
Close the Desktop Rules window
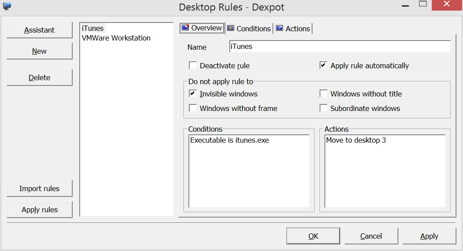[447, 4]
